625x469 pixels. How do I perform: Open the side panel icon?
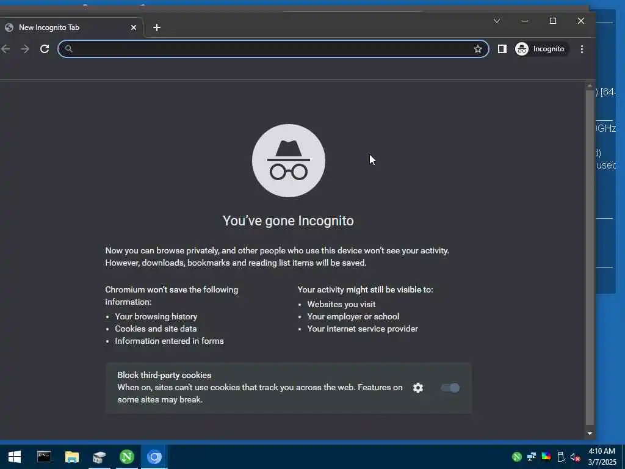point(502,49)
